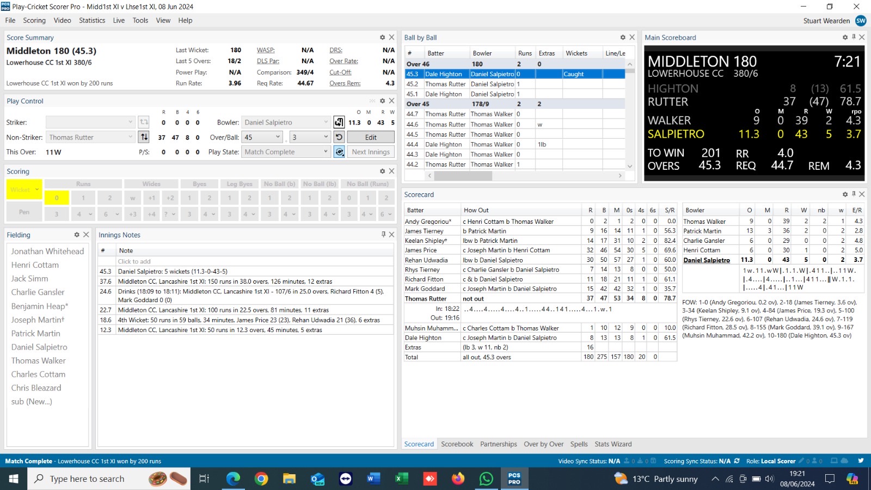871x490 pixels.
Task: Click the Edit button in Play Control
Action: coord(371,137)
